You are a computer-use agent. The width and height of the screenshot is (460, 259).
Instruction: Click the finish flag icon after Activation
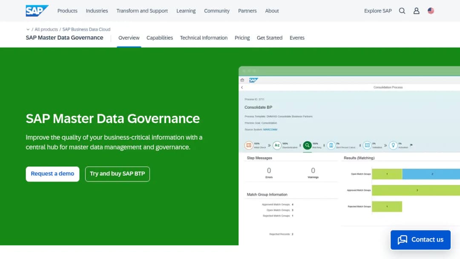tap(411, 145)
